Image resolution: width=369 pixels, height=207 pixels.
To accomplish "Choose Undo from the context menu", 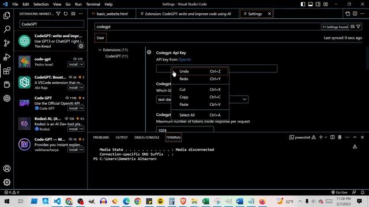I will (x=200, y=71).
